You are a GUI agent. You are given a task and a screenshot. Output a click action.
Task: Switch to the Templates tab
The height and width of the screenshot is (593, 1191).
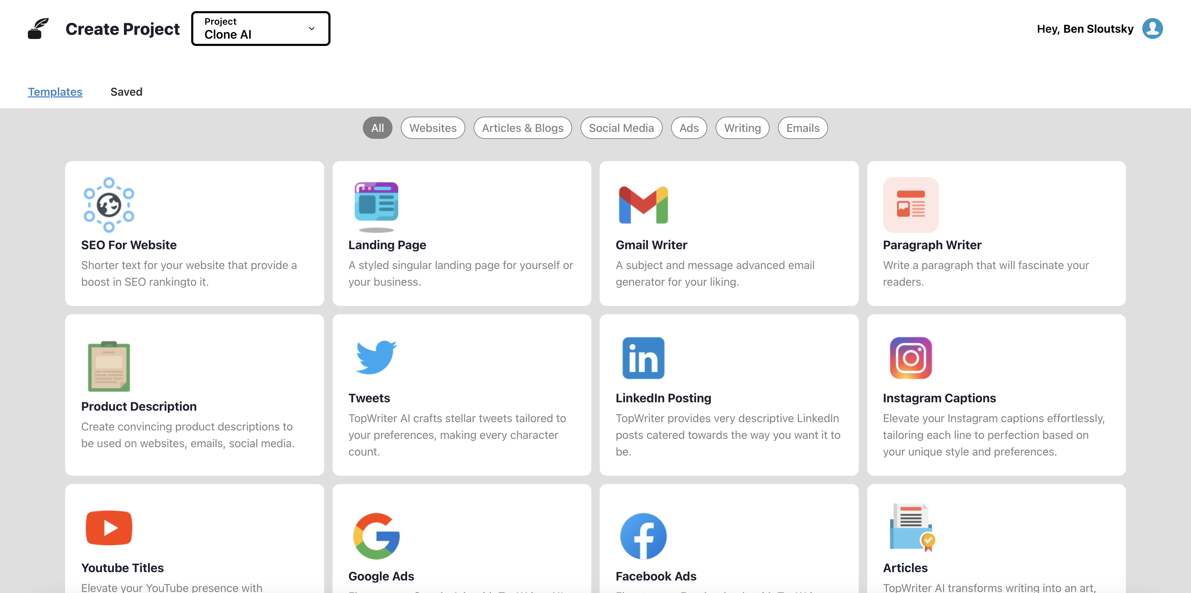[55, 92]
